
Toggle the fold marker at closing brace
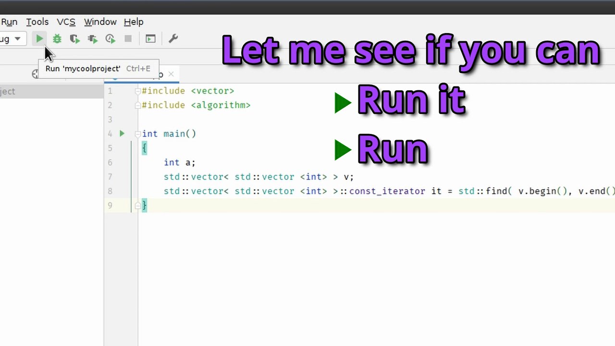click(x=138, y=206)
